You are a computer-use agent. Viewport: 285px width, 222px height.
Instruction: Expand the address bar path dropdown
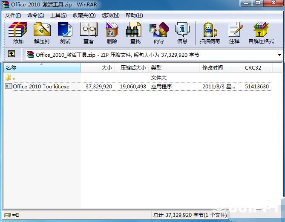(x=279, y=55)
